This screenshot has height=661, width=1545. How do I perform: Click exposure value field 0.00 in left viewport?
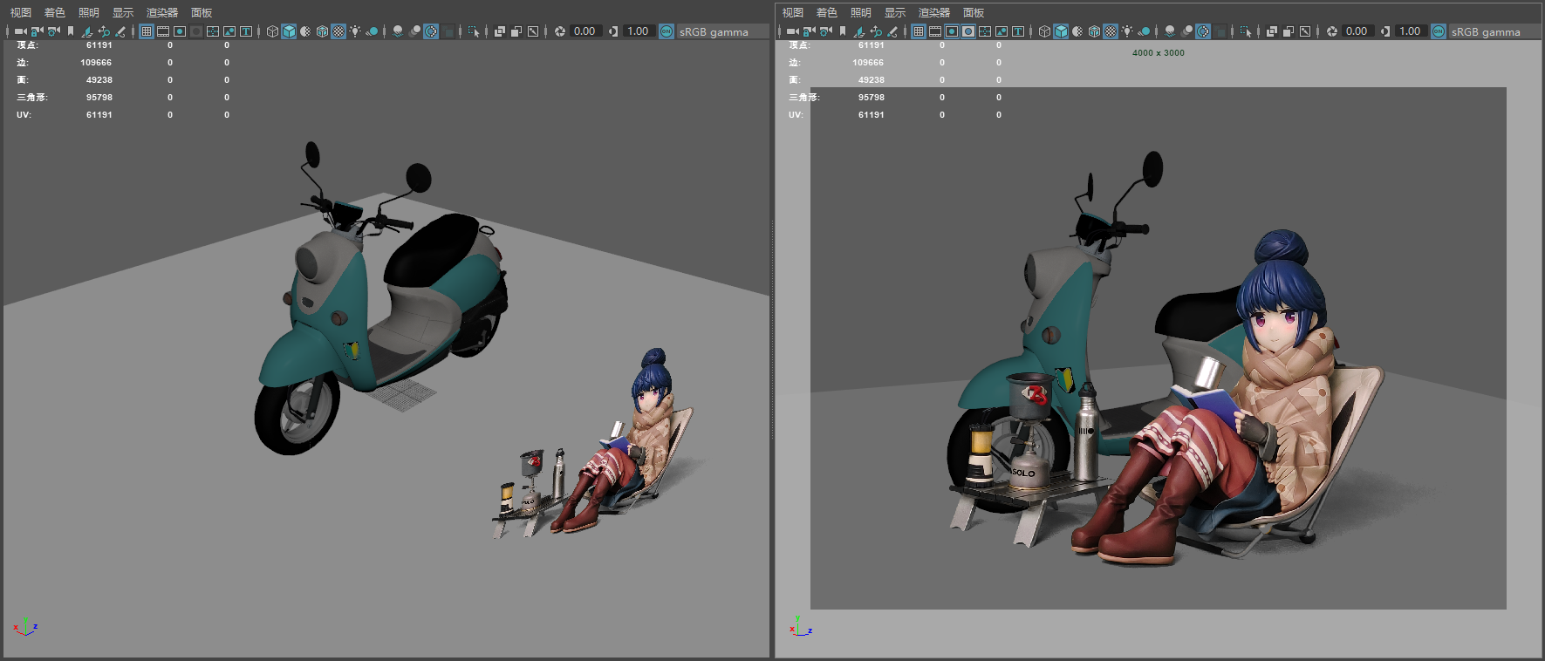pos(585,31)
